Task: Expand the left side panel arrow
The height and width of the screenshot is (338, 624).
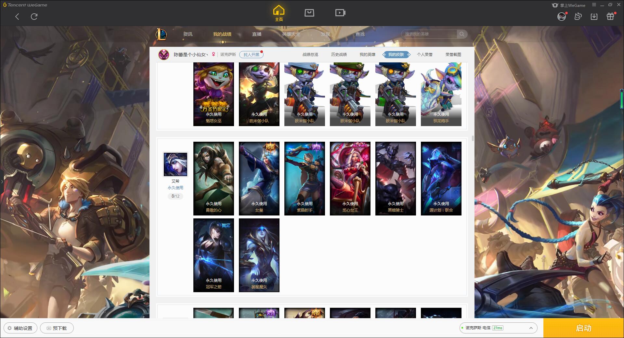Action: [2, 182]
